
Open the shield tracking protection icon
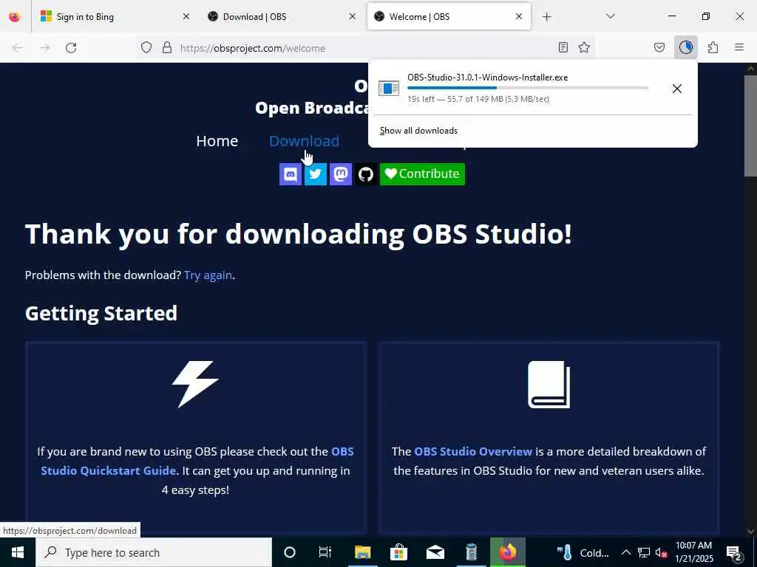[x=146, y=47]
